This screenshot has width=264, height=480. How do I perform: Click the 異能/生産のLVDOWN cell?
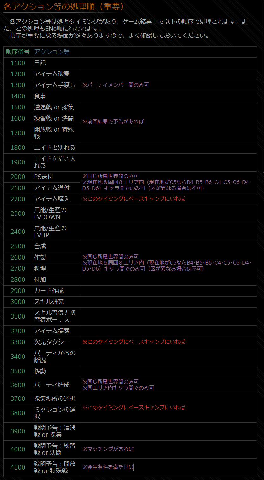pos(56,214)
